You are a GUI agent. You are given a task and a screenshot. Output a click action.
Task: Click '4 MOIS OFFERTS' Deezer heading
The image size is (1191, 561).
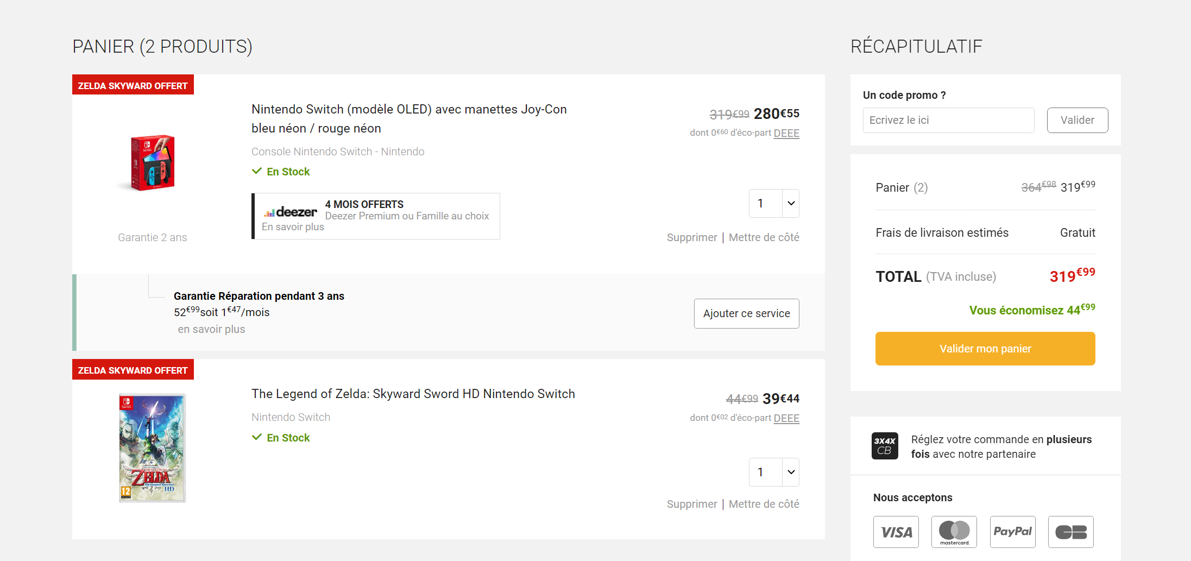tap(364, 204)
